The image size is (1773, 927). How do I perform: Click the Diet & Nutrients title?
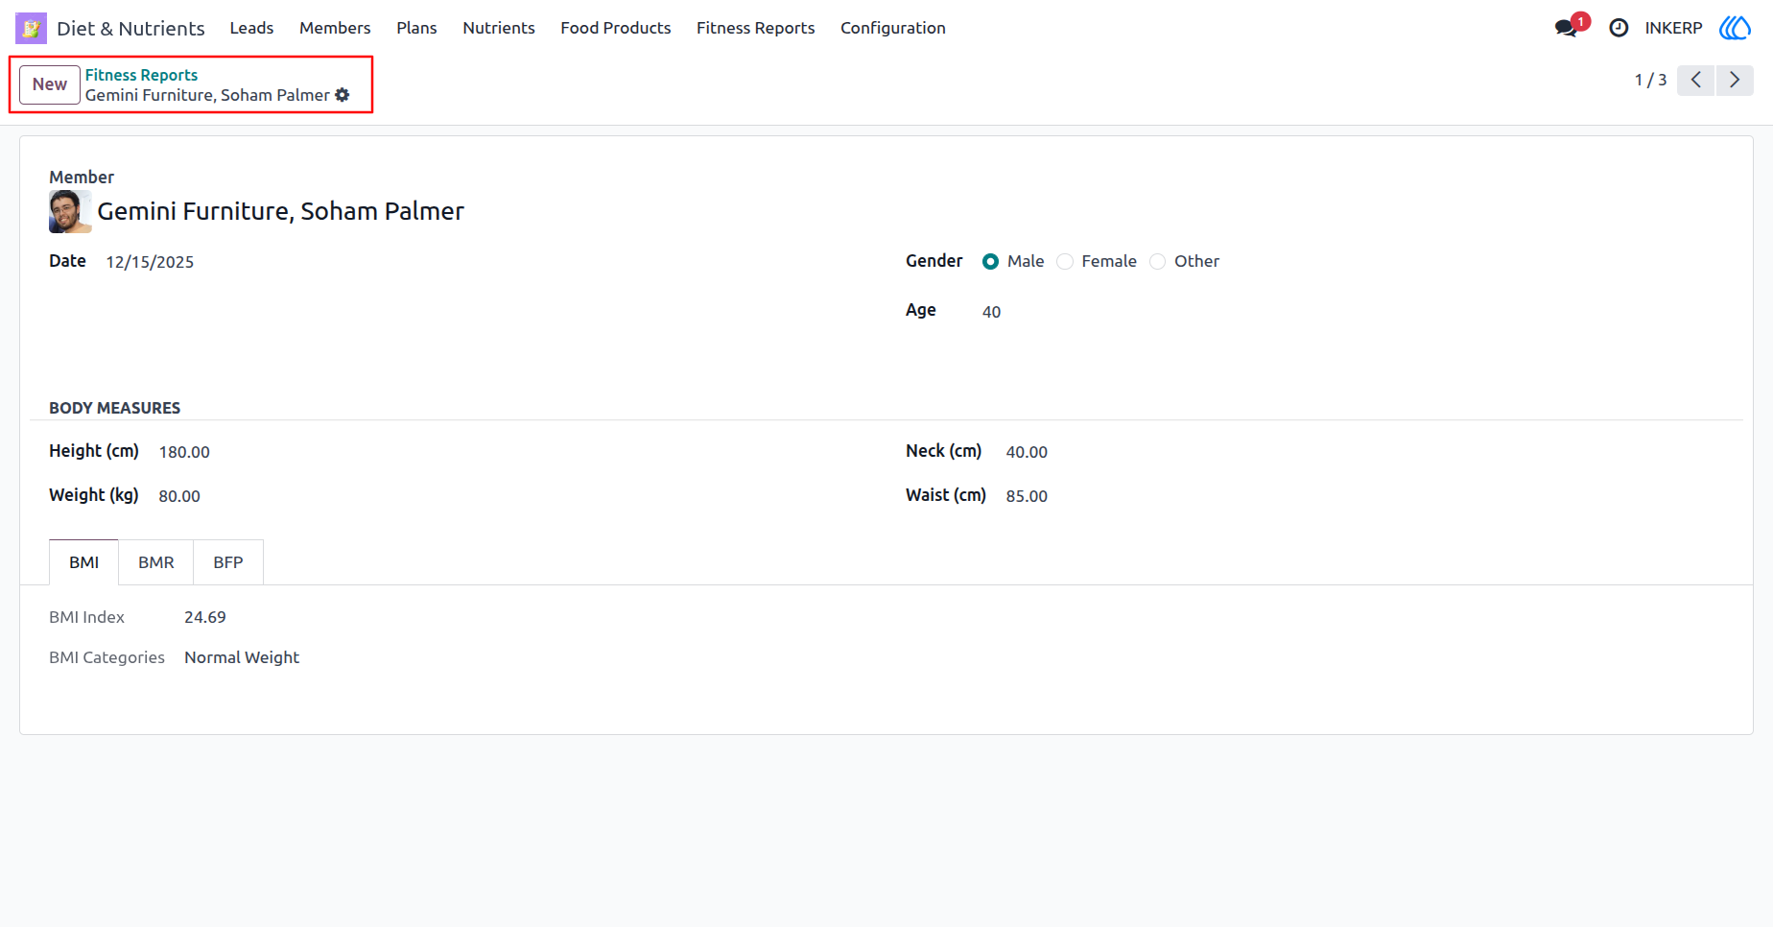pyautogui.click(x=130, y=28)
